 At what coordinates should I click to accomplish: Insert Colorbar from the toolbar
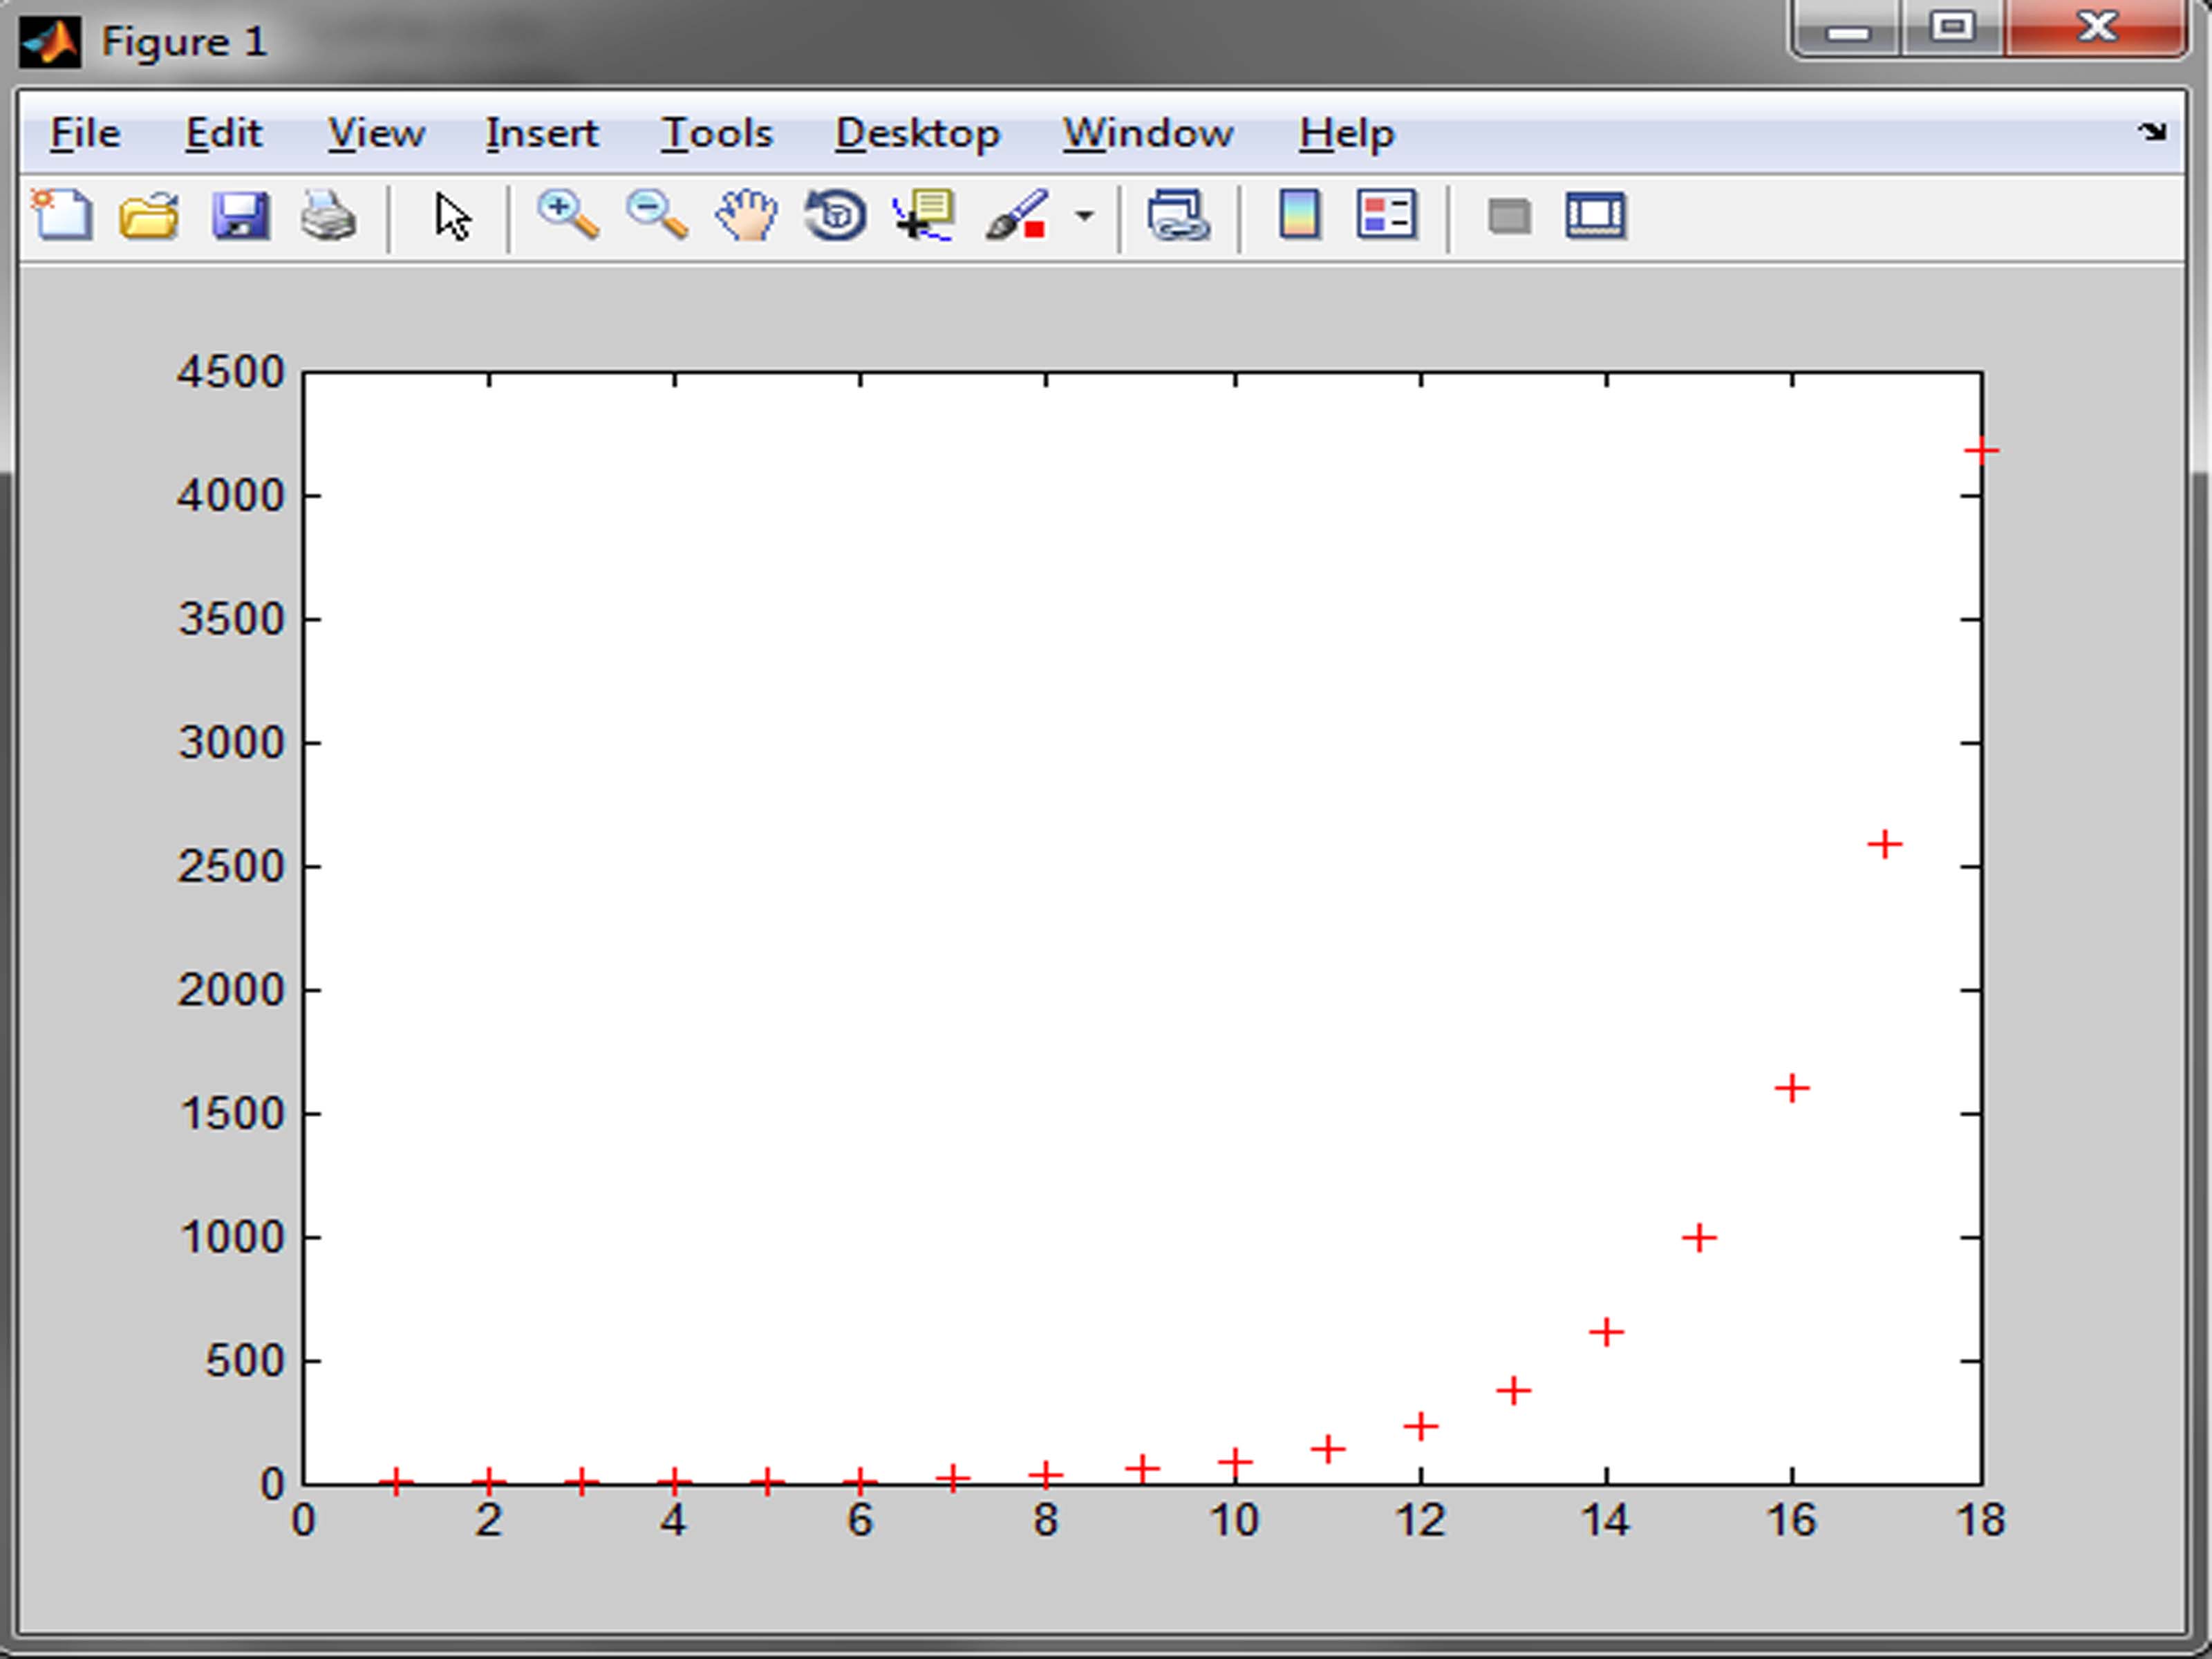(1299, 215)
